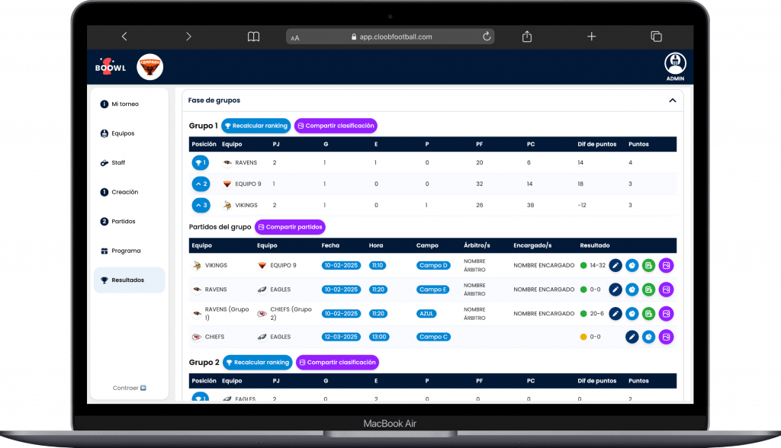
Task: Open the ADMIN profile avatar
Action: tap(675, 63)
